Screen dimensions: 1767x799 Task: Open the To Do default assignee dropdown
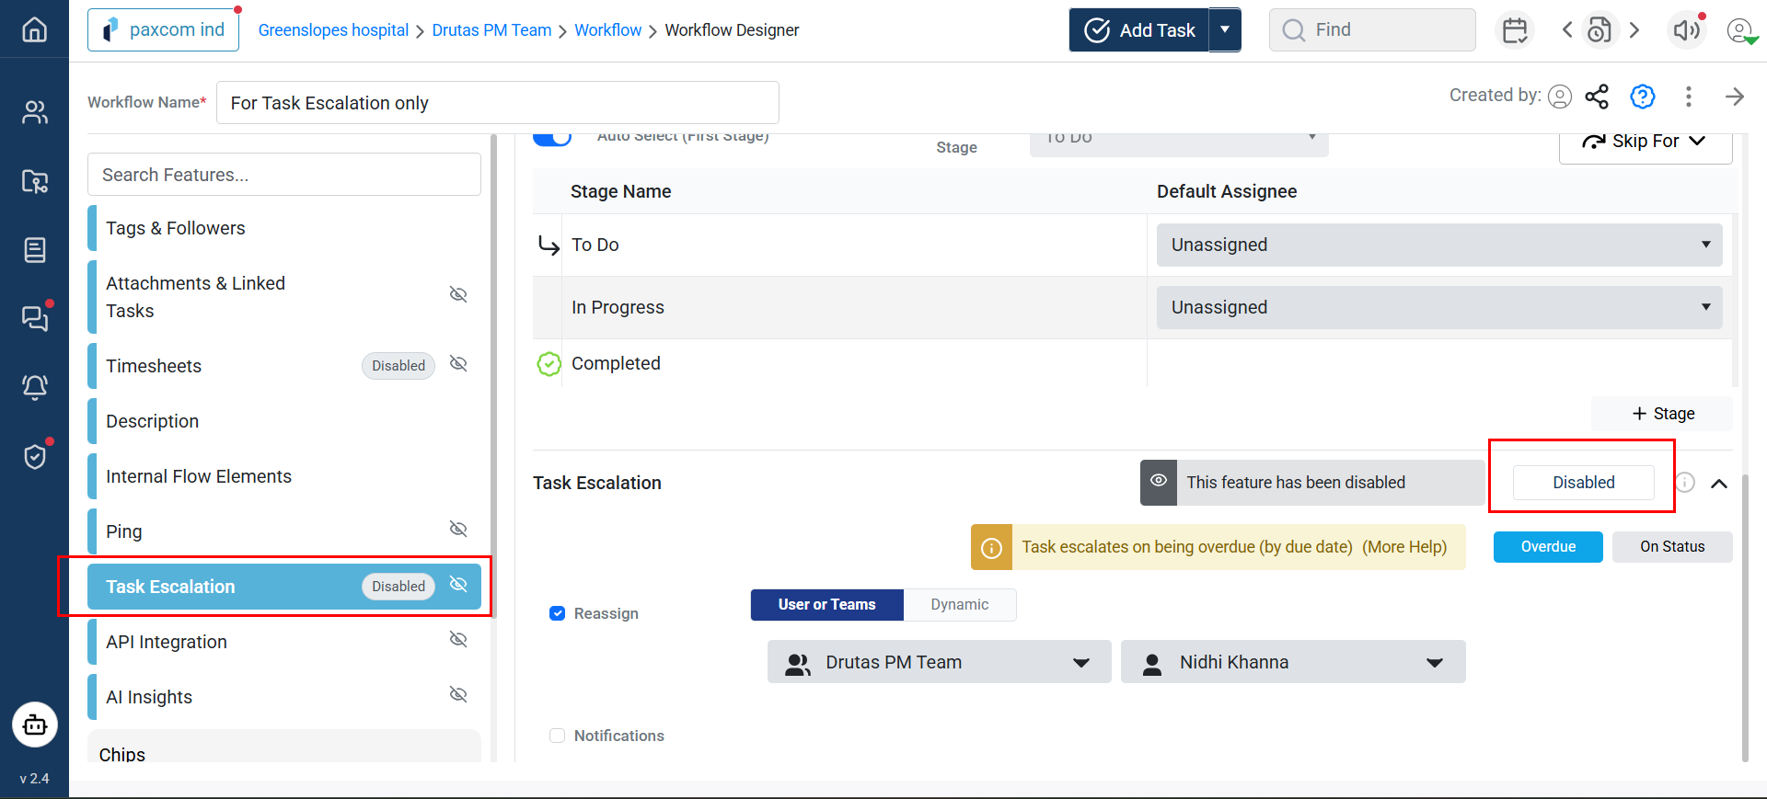(x=1438, y=245)
